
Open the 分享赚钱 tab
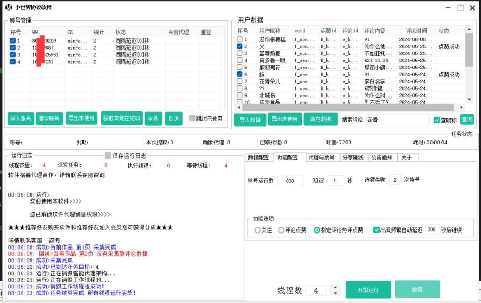coord(353,157)
